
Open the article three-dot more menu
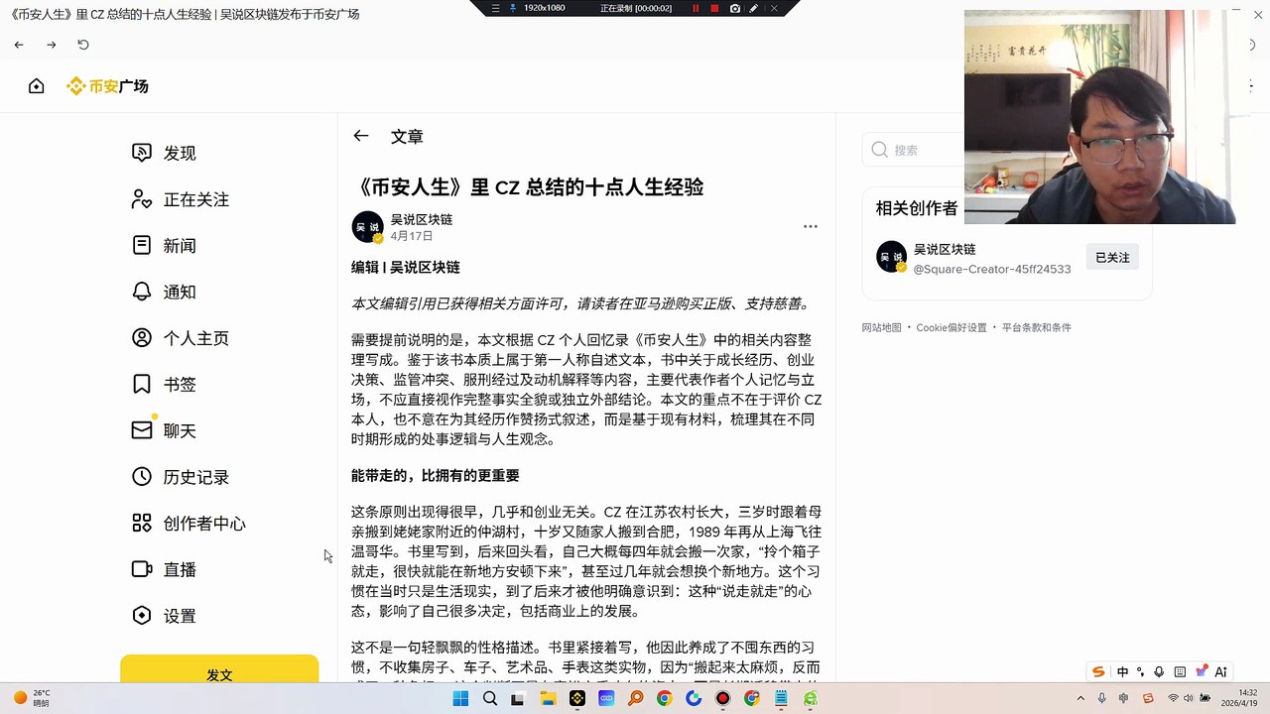pyautogui.click(x=811, y=226)
